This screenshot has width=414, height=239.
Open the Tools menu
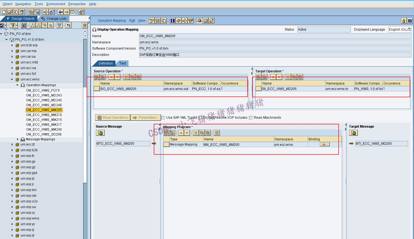(x=39, y=4)
